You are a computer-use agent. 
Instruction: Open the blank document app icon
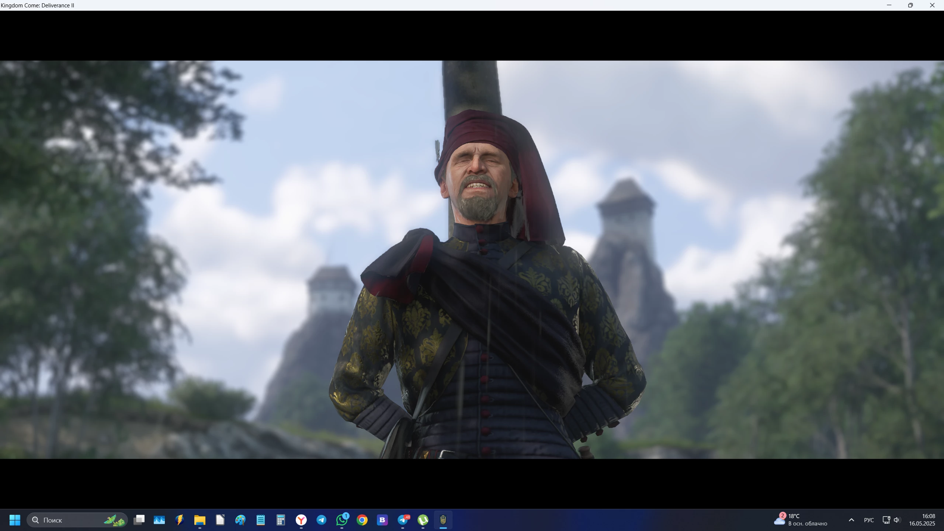pyautogui.click(x=220, y=520)
